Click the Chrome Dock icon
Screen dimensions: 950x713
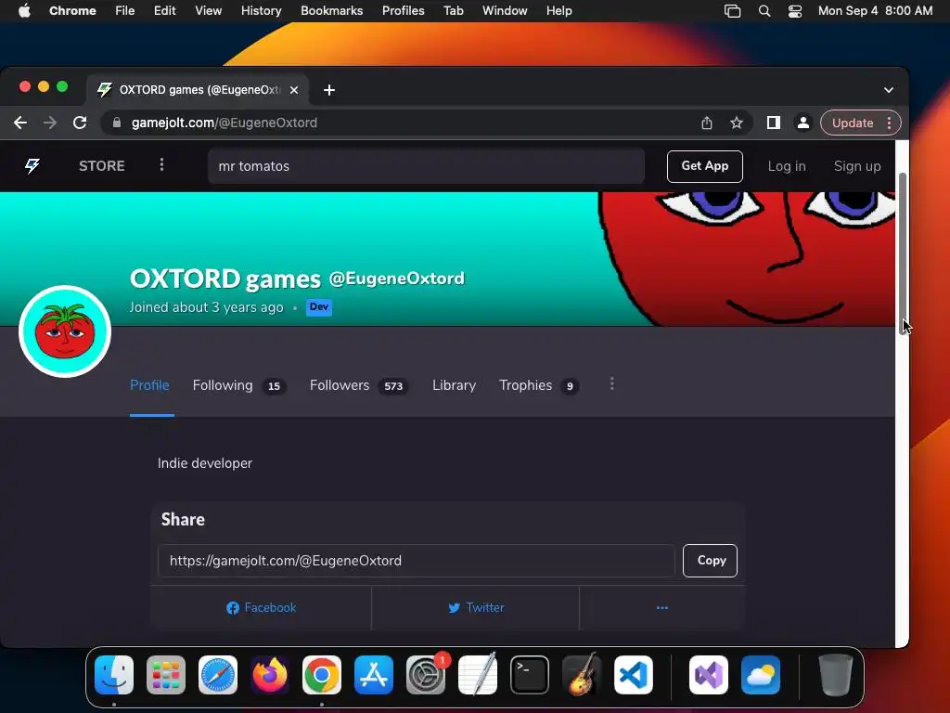pyautogui.click(x=322, y=675)
